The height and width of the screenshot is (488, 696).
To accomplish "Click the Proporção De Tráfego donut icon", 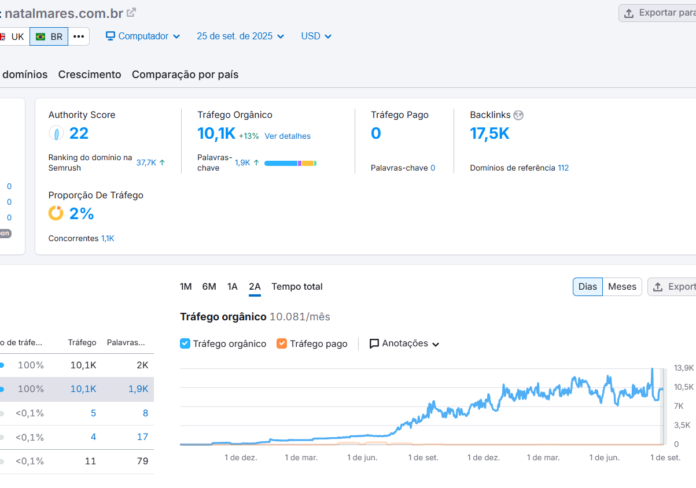I will [56, 213].
